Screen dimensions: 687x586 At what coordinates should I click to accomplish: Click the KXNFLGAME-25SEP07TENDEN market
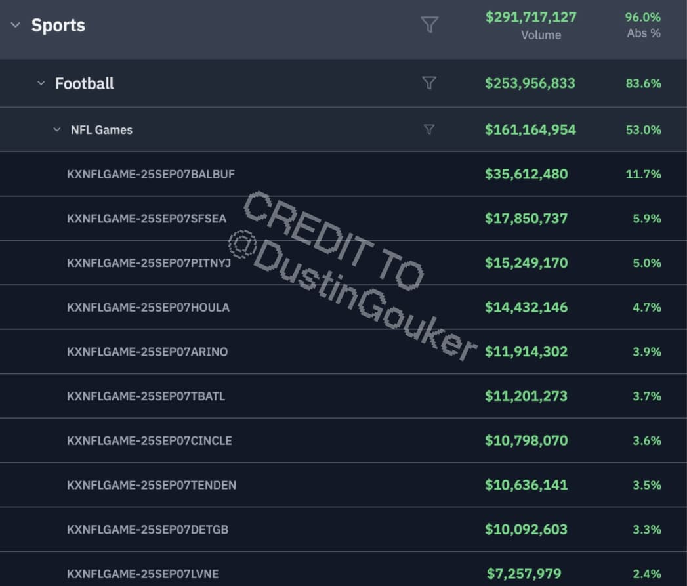(152, 485)
